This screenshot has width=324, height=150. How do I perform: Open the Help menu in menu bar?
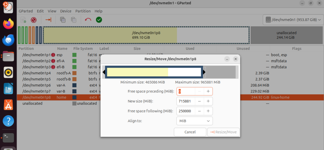tap(98, 11)
